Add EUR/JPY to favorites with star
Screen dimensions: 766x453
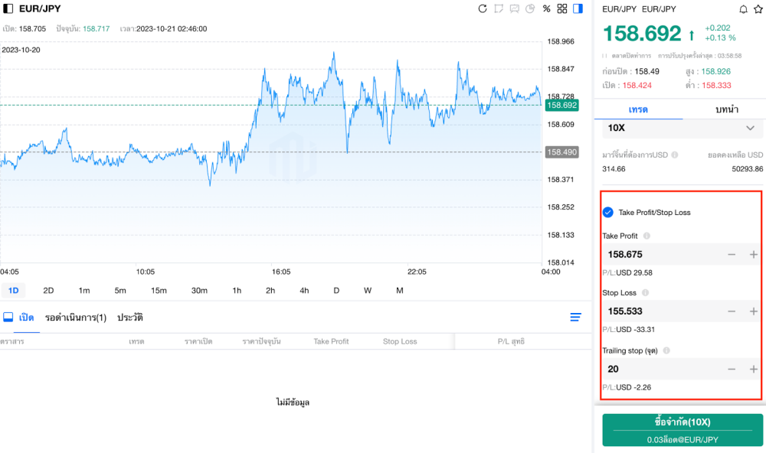[758, 9]
